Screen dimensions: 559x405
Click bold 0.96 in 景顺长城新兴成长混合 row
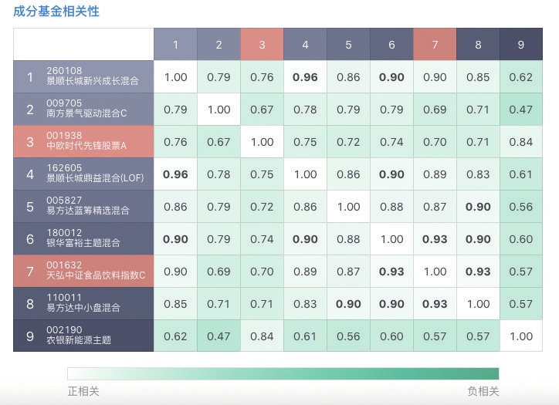click(x=305, y=77)
